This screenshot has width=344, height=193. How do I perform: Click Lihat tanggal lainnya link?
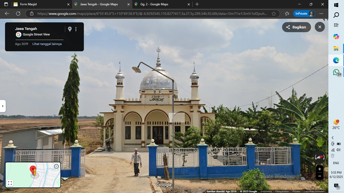(x=47, y=44)
